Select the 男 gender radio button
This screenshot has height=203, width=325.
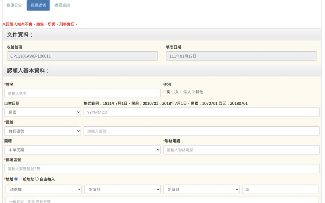pyautogui.click(x=165, y=92)
